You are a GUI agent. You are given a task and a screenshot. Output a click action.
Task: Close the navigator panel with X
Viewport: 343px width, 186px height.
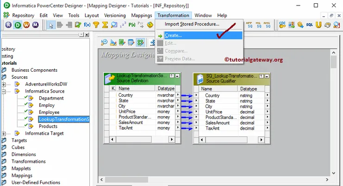(87, 35)
